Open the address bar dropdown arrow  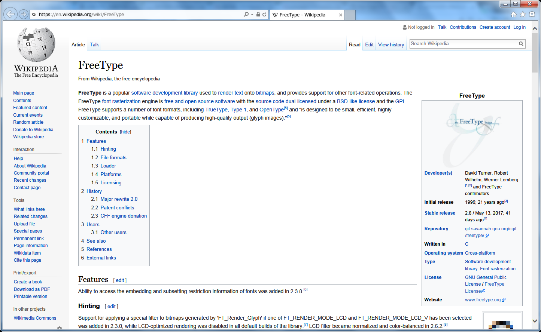(x=252, y=14)
